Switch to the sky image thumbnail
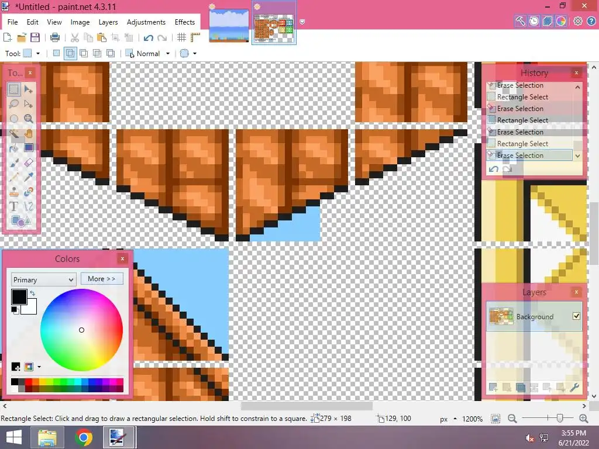Image resolution: width=599 pixels, height=449 pixels. 229,25
